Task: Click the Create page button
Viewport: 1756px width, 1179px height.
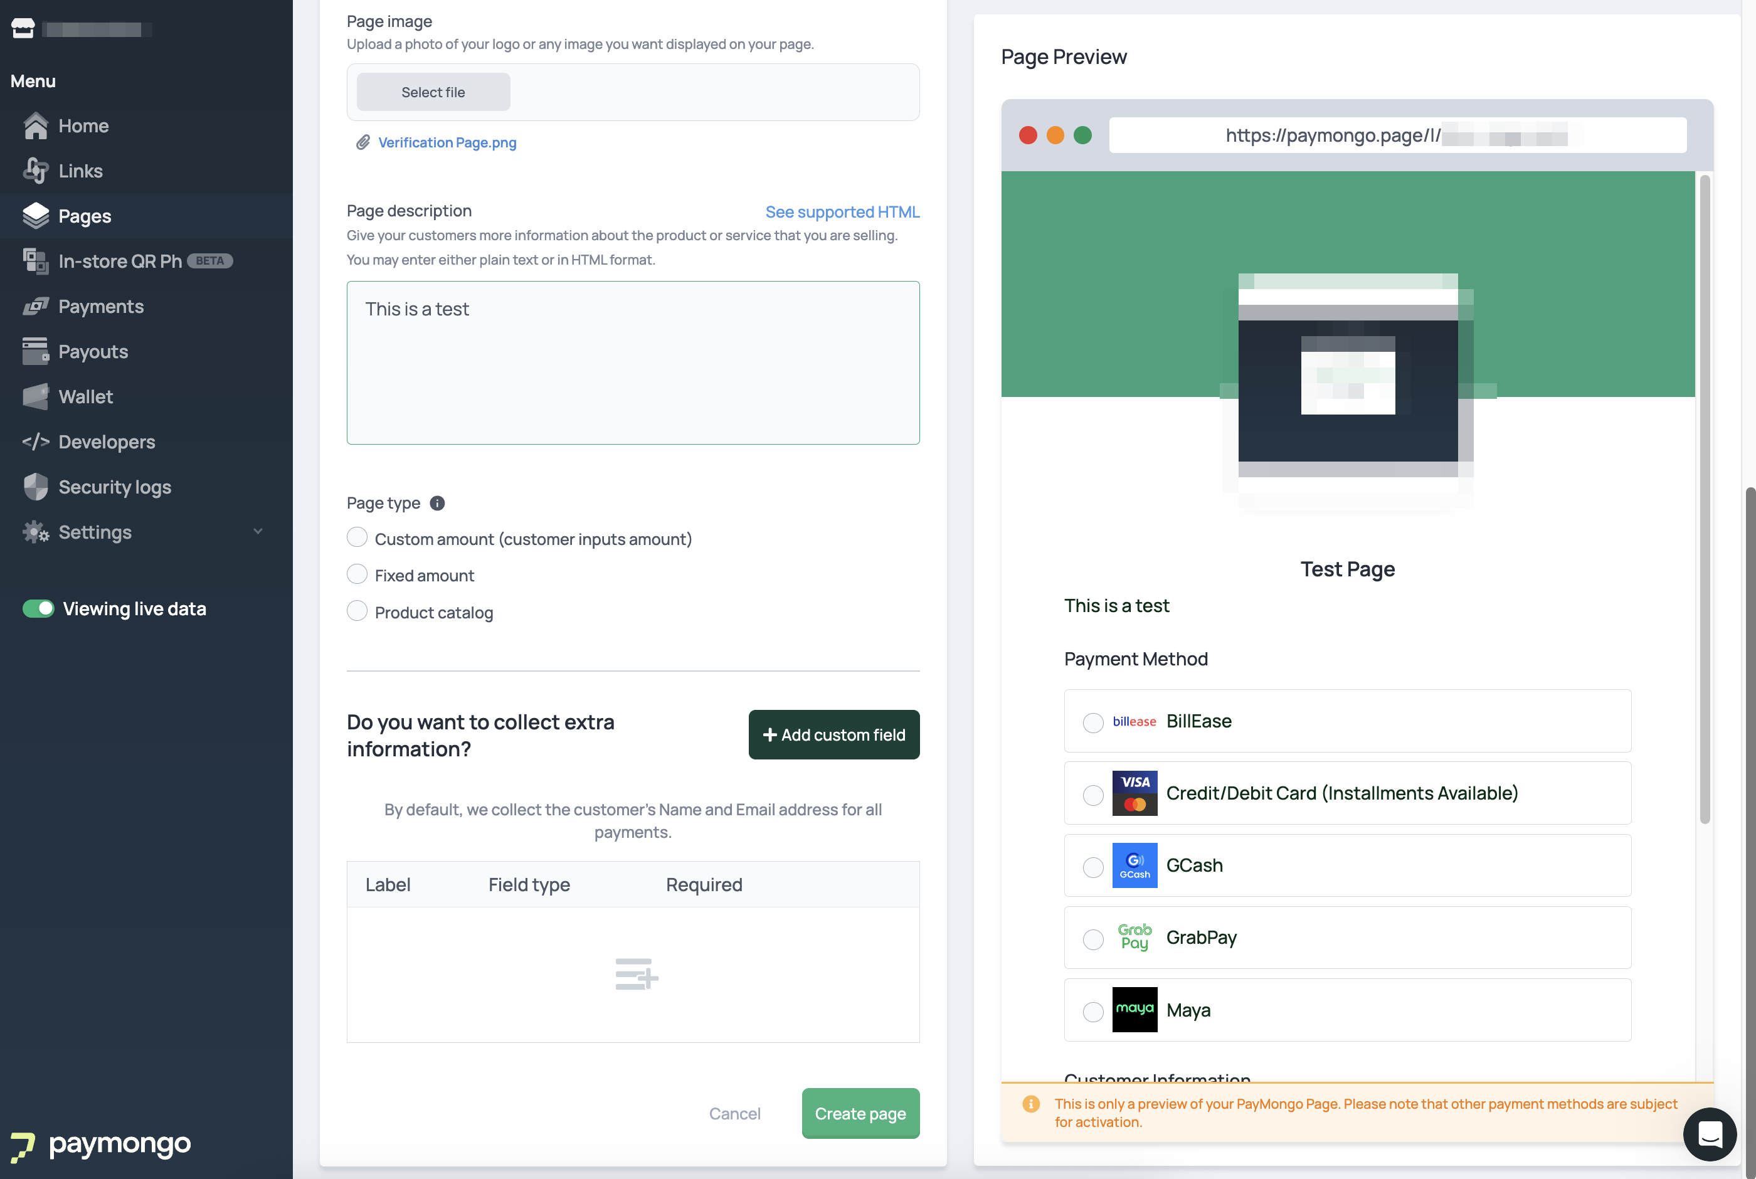Action: (x=860, y=1113)
